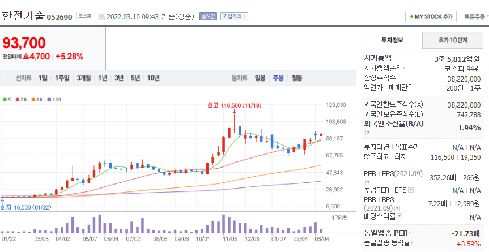Expand the 동일업종 PER arrow link
The height and width of the screenshot is (252, 489).
[x=410, y=233]
